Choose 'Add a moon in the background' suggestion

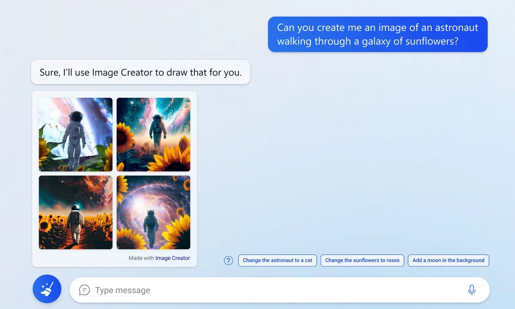(448, 261)
